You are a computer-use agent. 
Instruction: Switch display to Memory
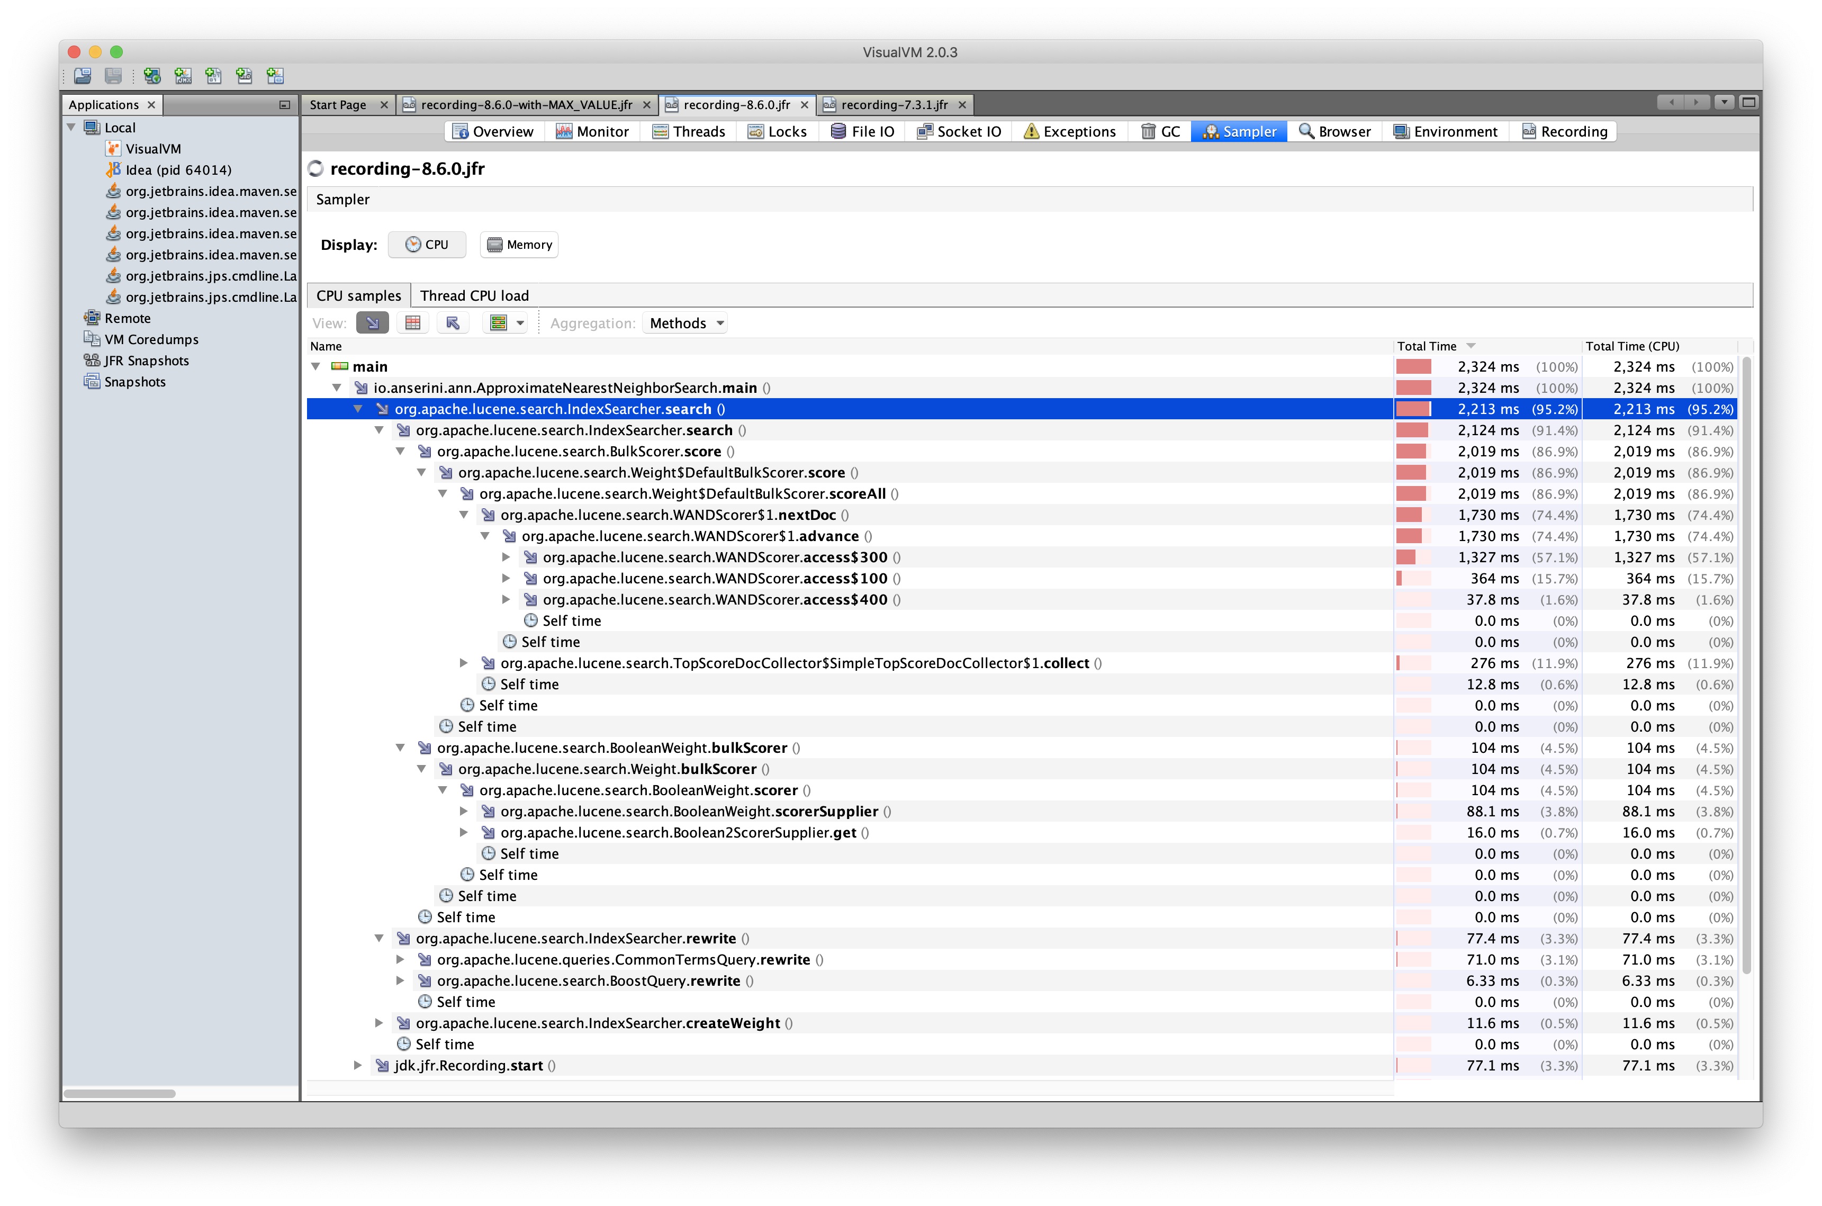coord(519,245)
